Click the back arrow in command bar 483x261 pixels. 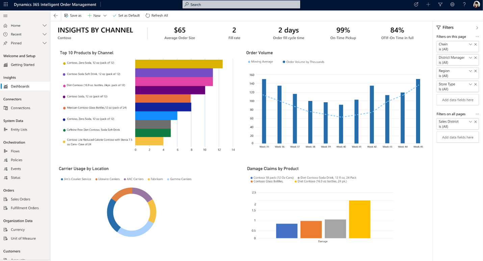coord(56,16)
